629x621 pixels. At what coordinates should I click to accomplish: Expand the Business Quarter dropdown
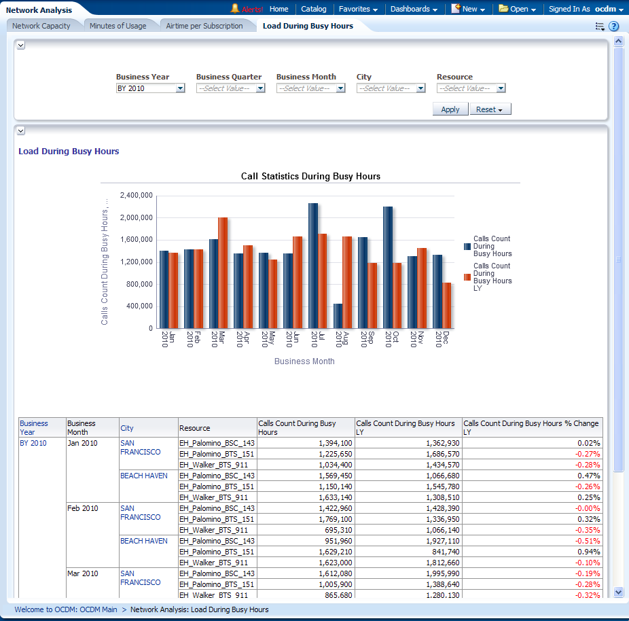coord(260,88)
